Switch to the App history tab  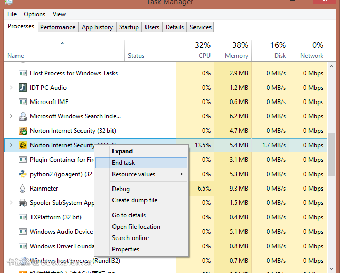(97, 27)
